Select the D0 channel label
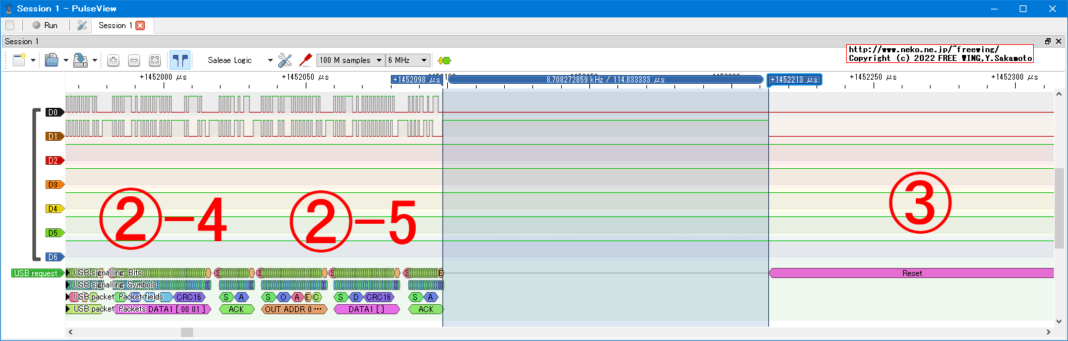The height and width of the screenshot is (341, 1068). [x=53, y=113]
